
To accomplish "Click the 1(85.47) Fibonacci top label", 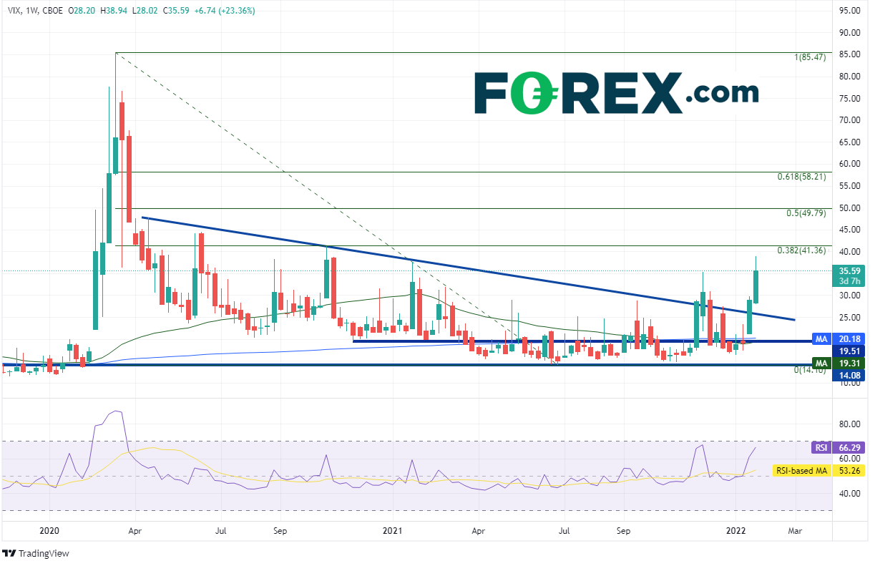I will pyautogui.click(x=809, y=57).
